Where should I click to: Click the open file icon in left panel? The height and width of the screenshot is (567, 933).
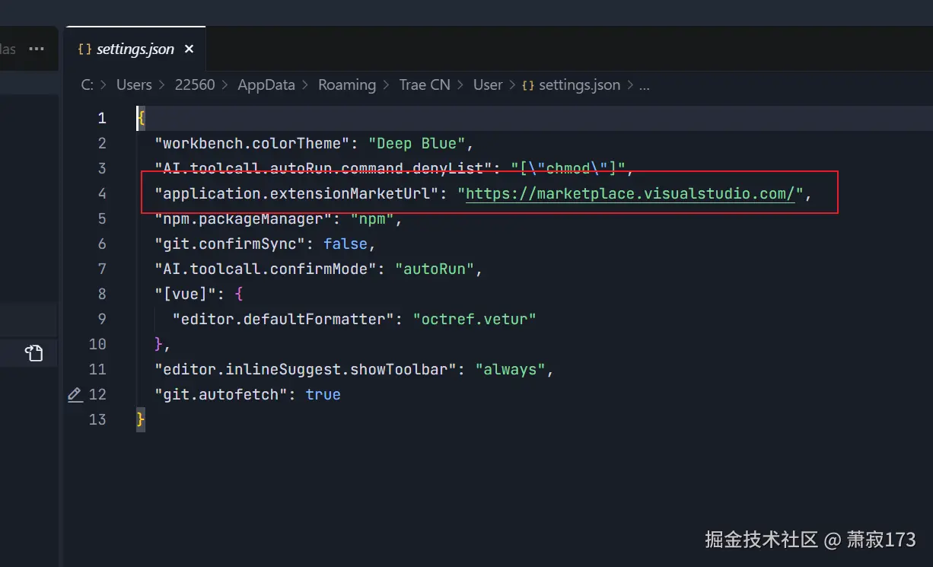pos(33,353)
